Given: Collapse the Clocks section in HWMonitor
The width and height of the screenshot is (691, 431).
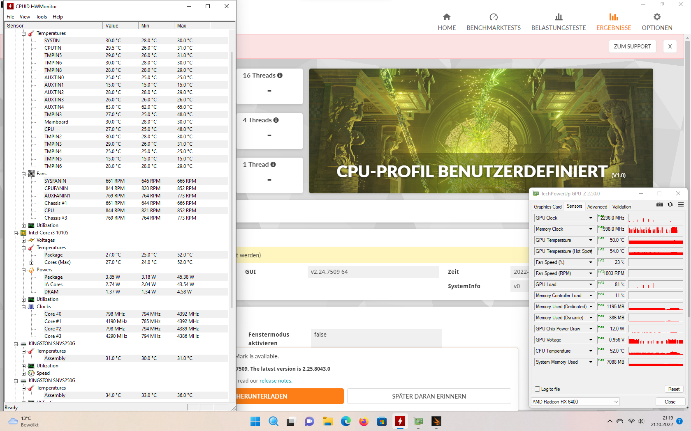Looking at the screenshot, I should click(24, 307).
